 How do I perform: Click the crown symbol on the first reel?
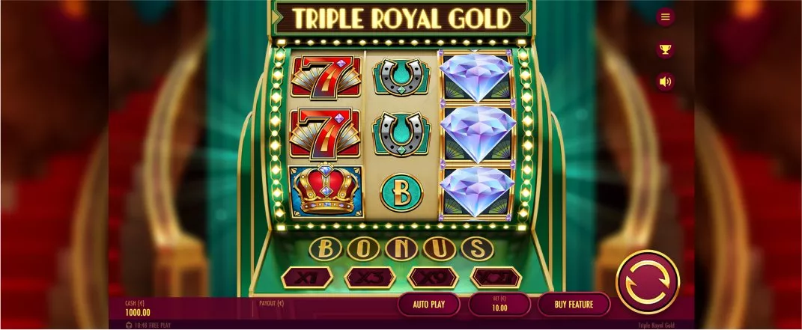tap(326, 190)
